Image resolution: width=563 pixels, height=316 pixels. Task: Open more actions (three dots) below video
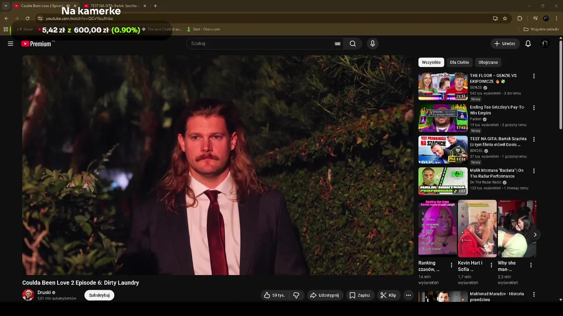(x=408, y=295)
